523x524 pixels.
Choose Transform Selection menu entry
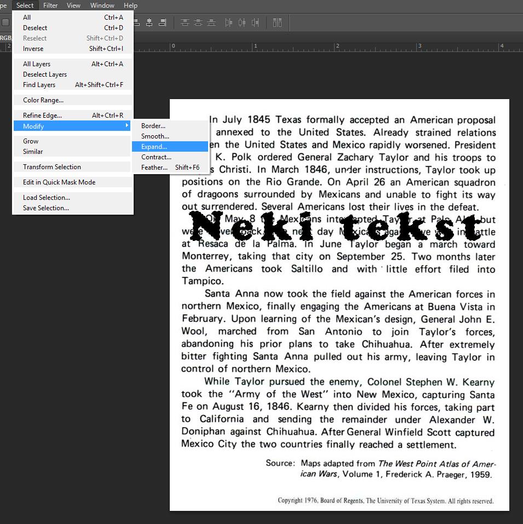click(73, 167)
